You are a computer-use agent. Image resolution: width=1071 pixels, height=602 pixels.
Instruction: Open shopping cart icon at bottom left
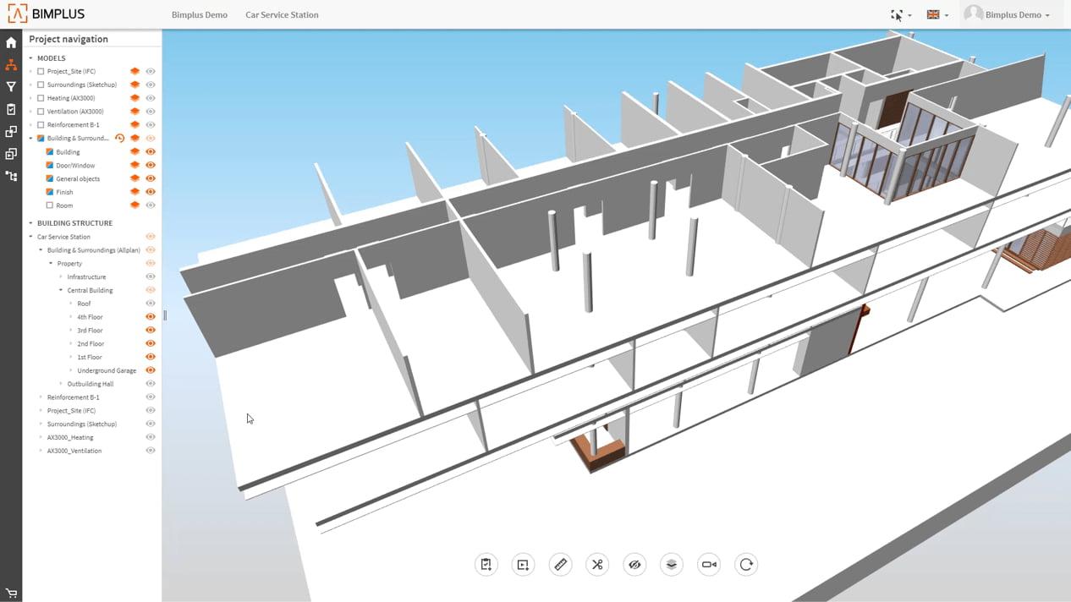coord(11,594)
